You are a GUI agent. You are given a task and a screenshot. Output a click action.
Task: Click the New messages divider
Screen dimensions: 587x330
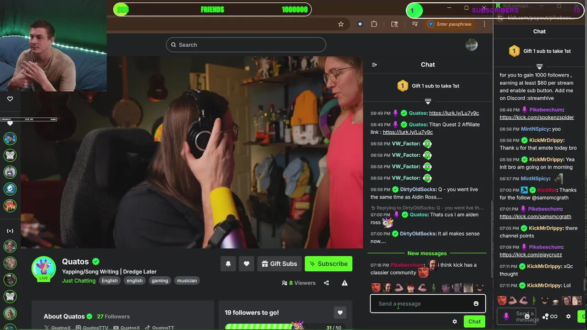(x=427, y=253)
